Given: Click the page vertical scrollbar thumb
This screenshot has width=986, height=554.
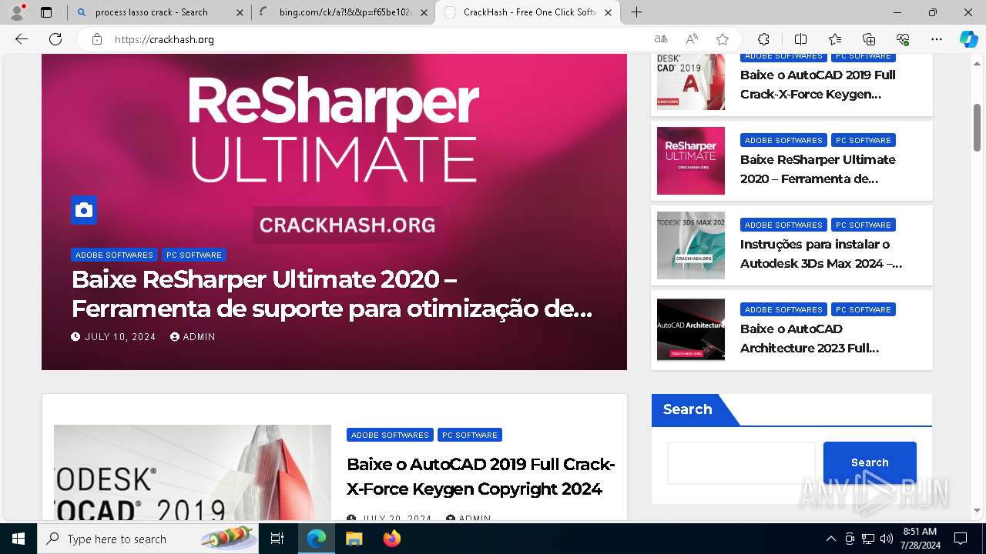Looking at the screenshot, I should [x=977, y=128].
